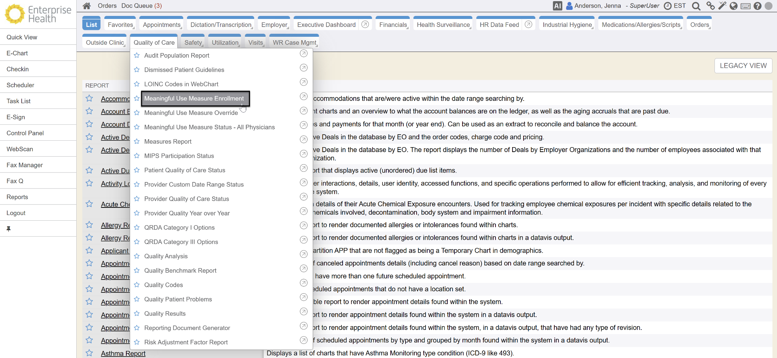Favorite the Audit Population Report star
Screen dimensions: 777x358
point(137,55)
